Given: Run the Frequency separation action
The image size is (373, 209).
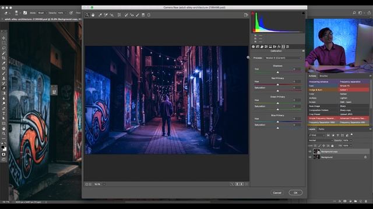Looking at the screenshot, I should coord(354,82).
